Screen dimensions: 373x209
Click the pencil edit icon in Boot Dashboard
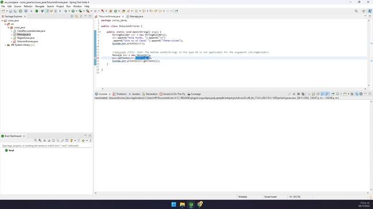[x=62, y=140]
